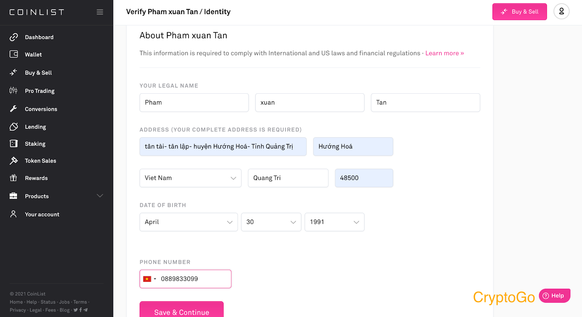
Task: Expand the Products submenu chevron
Action: tap(100, 196)
